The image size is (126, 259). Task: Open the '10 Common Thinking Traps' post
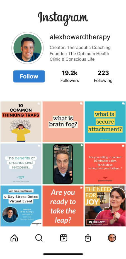pyautogui.click(x=21, y=122)
